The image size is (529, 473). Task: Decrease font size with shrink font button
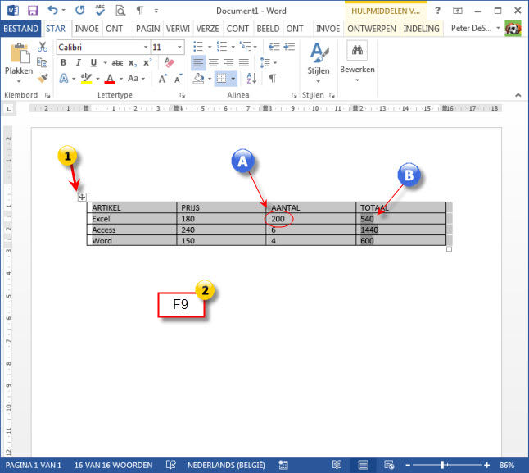pos(178,79)
